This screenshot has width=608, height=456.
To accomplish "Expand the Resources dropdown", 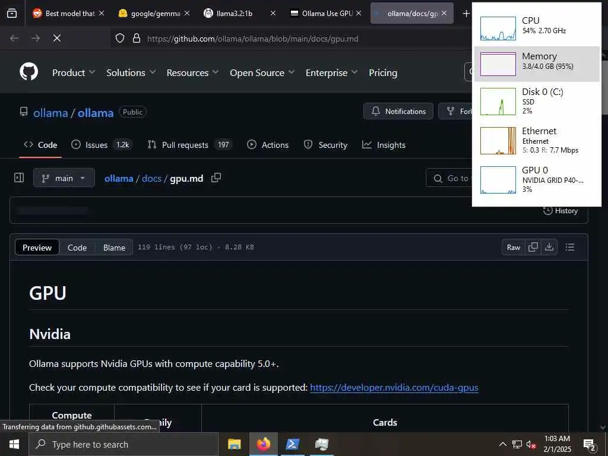I will [x=193, y=72].
